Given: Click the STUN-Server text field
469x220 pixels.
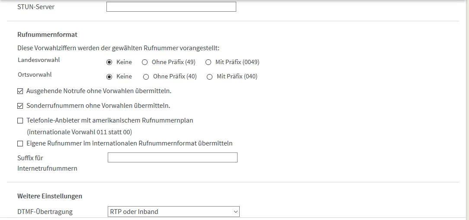Looking at the screenshot, I should point(171,7).
